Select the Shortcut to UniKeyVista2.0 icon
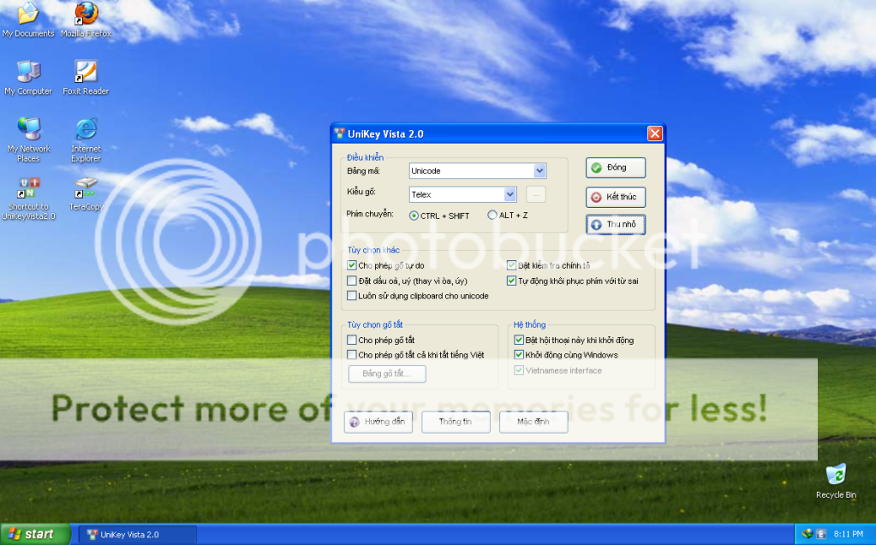876x545 pixels. click(x=28, y=198)
